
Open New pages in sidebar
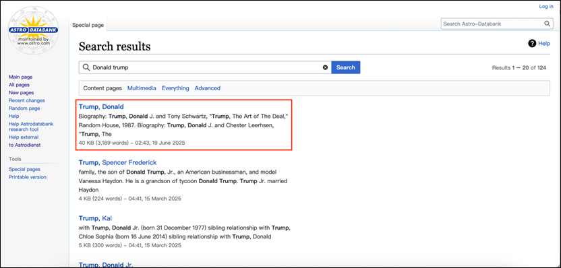point(21,92)
